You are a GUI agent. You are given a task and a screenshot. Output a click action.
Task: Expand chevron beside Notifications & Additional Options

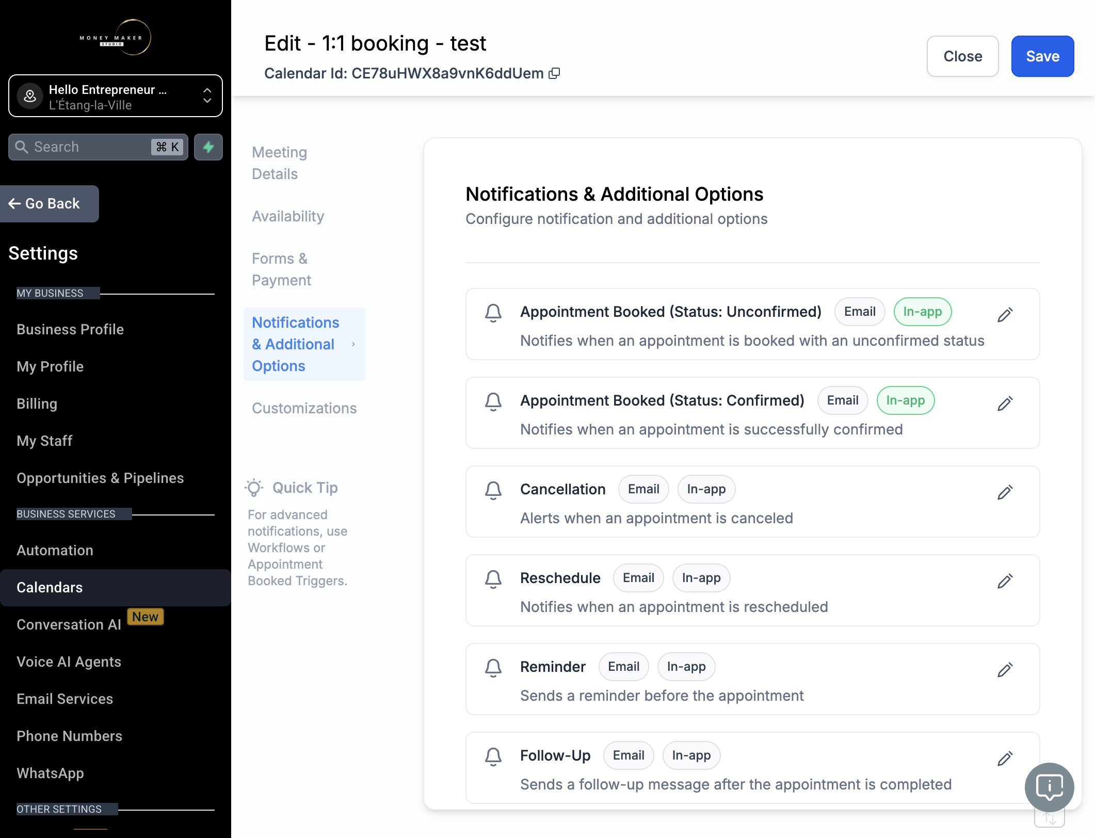coord(353,344)
